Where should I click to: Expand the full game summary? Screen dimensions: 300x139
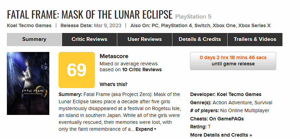coord(146,129)
